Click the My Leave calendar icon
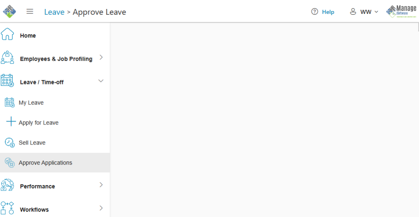 (10, 102)
